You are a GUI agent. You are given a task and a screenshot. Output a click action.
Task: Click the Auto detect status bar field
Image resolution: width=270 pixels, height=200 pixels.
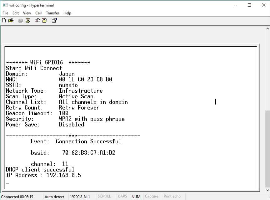pyautogui.click(x=54, y=197)
